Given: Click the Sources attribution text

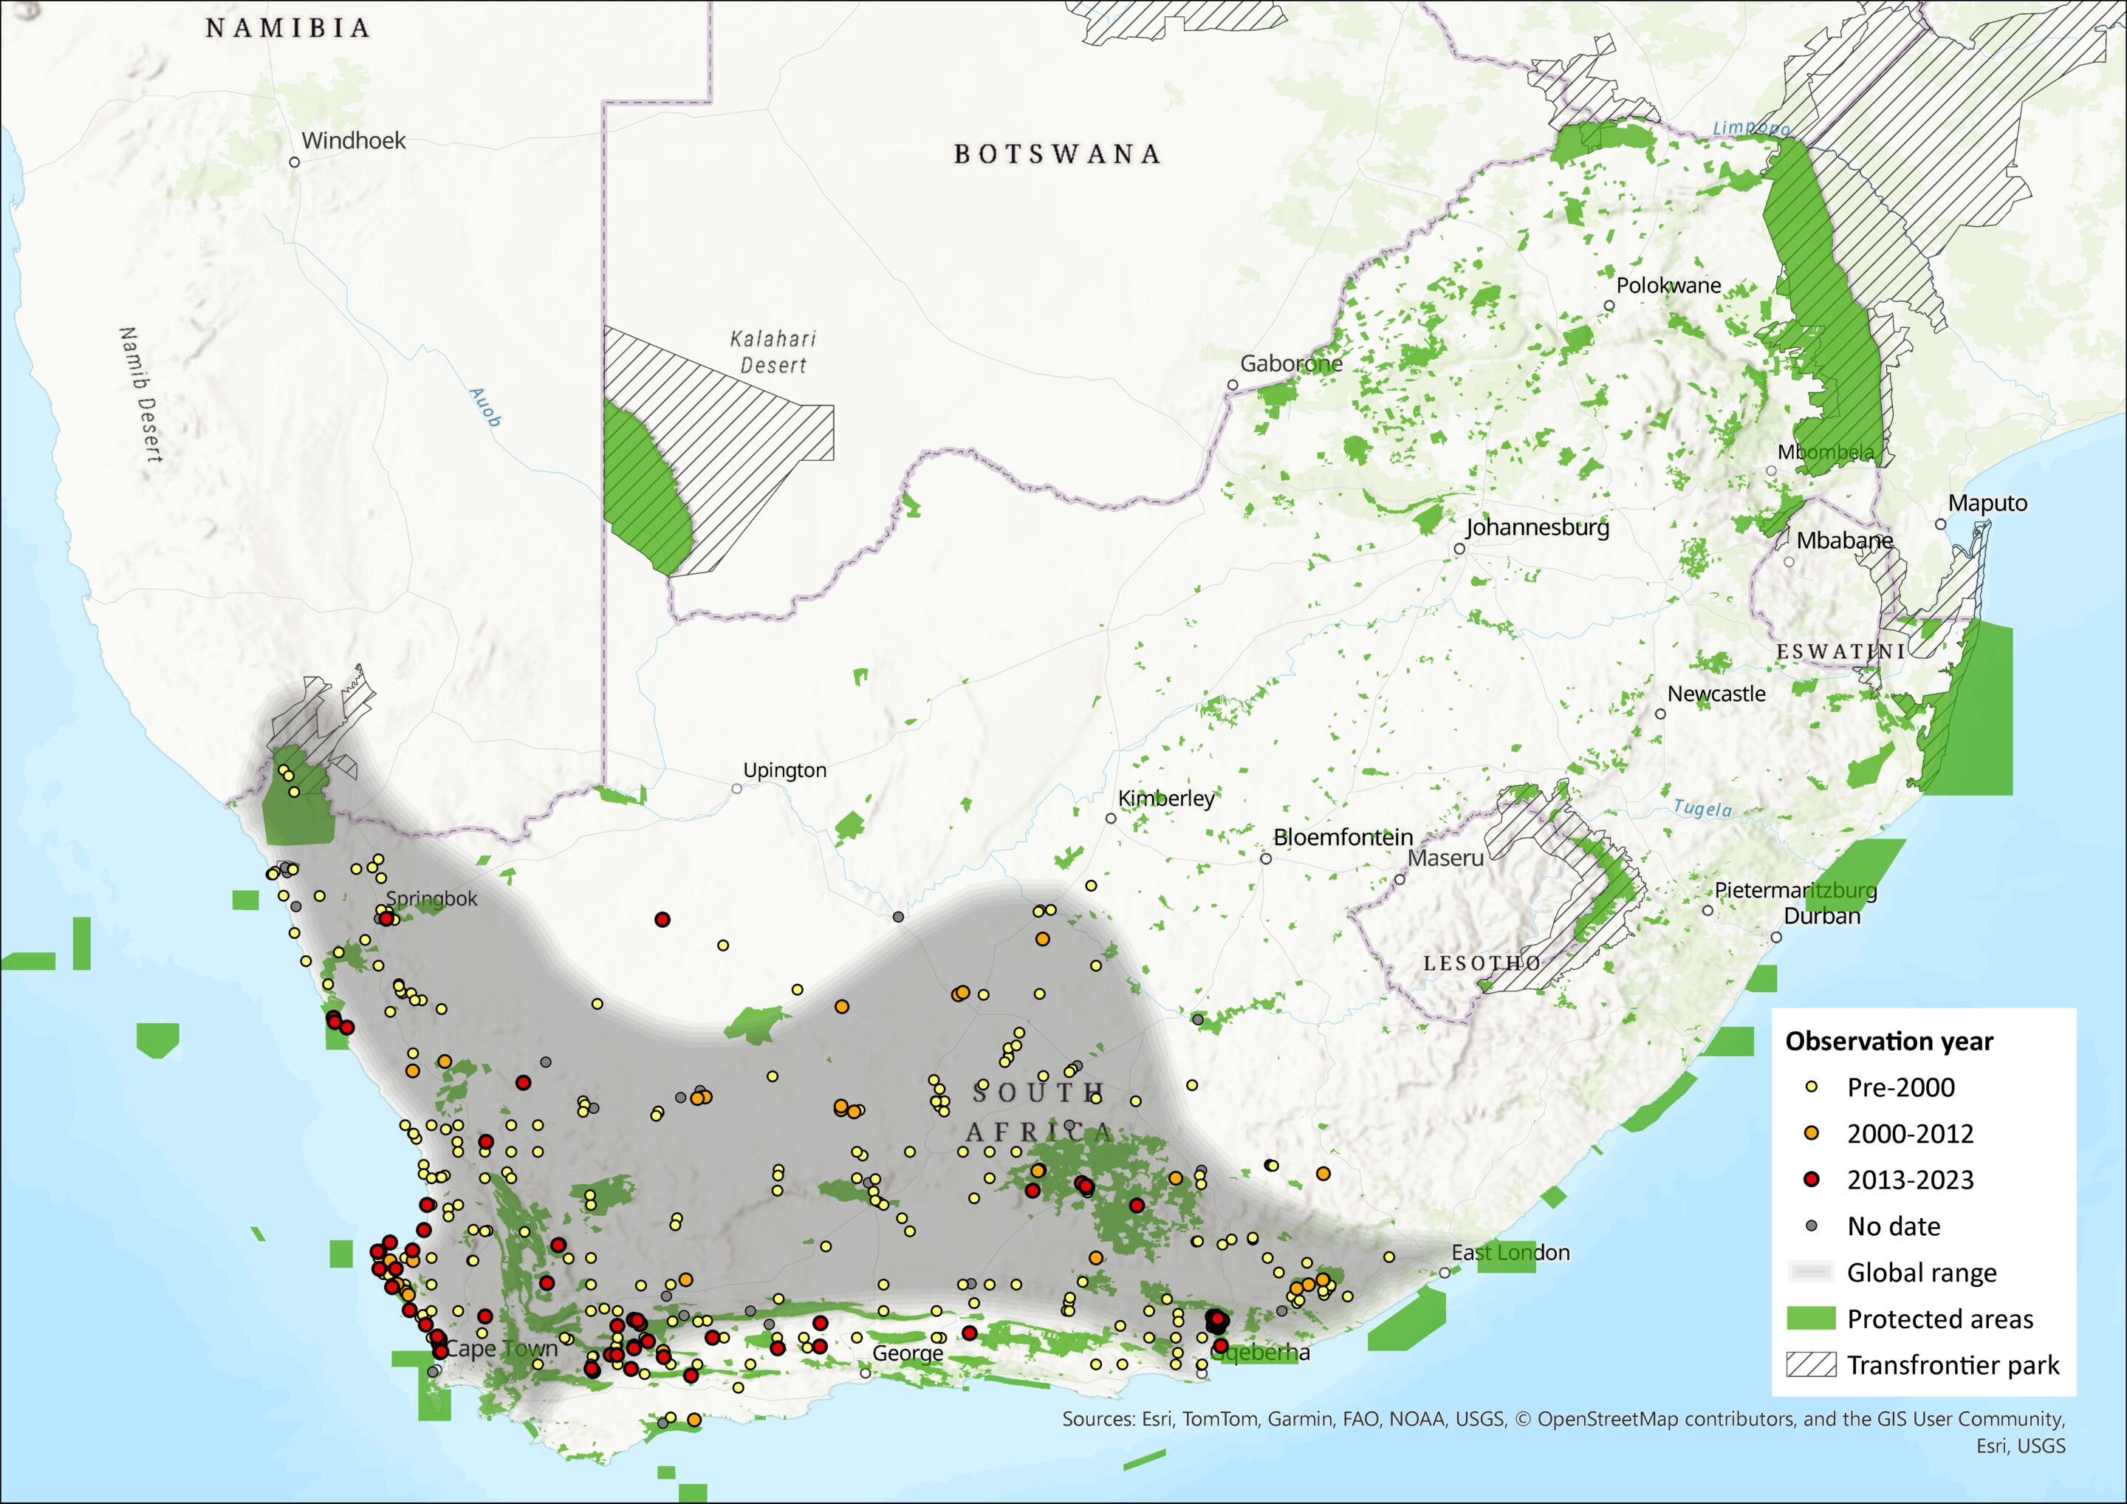Looking at the screenshot, I should click(1563, 1419).
